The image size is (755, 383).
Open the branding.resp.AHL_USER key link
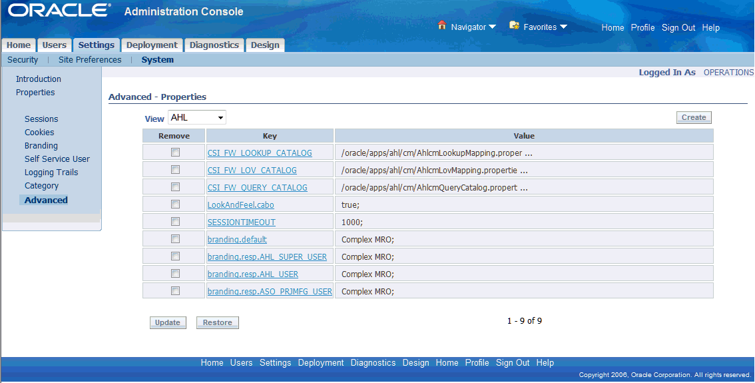pos(253,274)
